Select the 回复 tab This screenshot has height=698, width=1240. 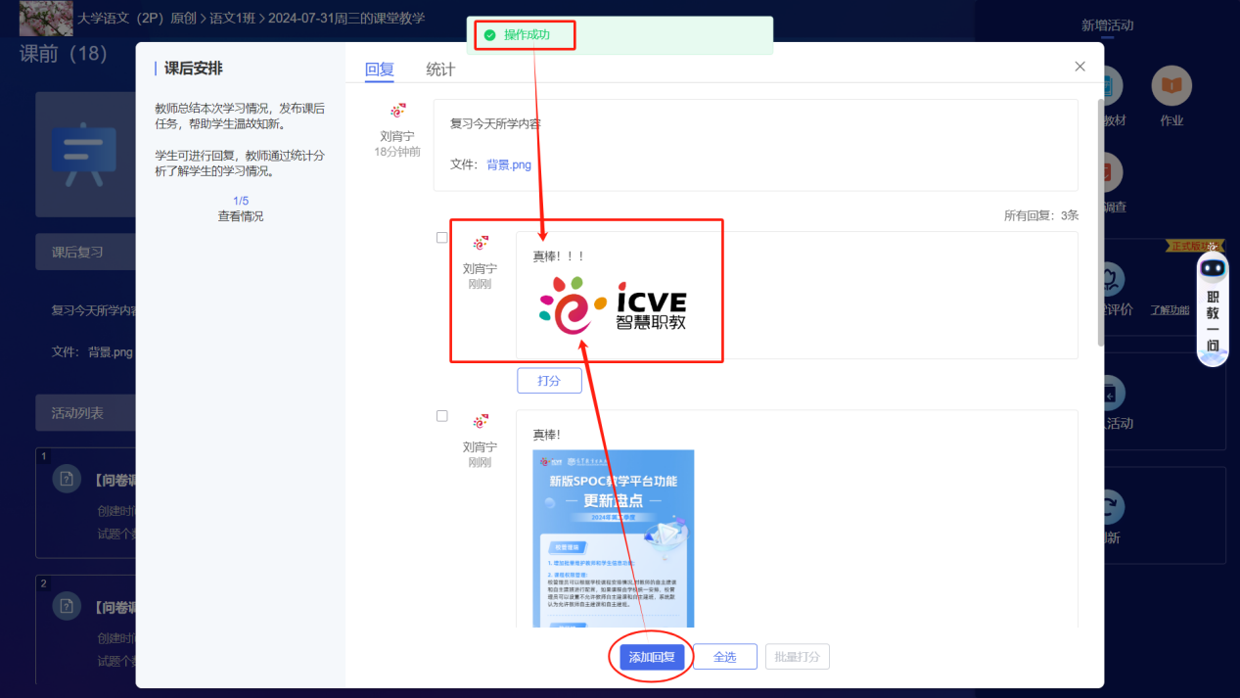379,70
